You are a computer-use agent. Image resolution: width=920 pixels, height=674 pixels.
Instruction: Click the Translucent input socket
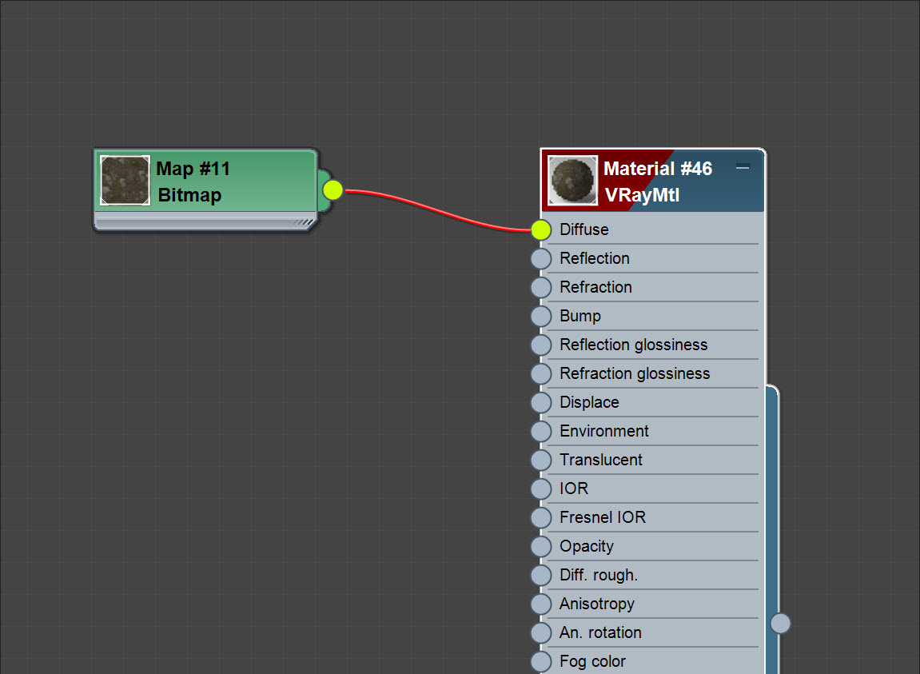pos(541,461)
